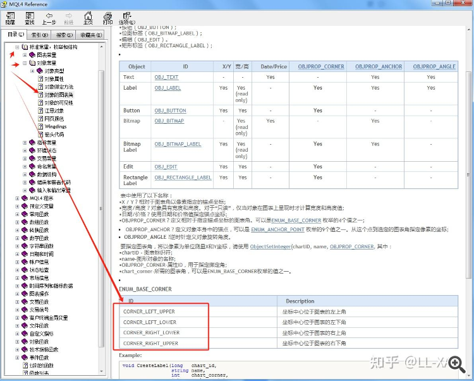This screenshot has width=474, height=381.
Task: Collapse the 标准常量, 枚举和结构 node
Action: (x=17, y=47)
